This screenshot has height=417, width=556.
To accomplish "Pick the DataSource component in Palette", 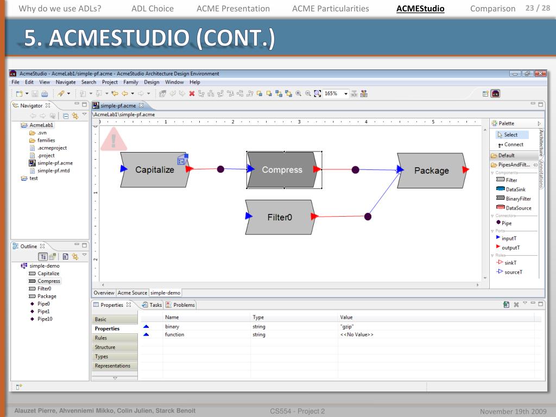I will [x=514, y=208].
